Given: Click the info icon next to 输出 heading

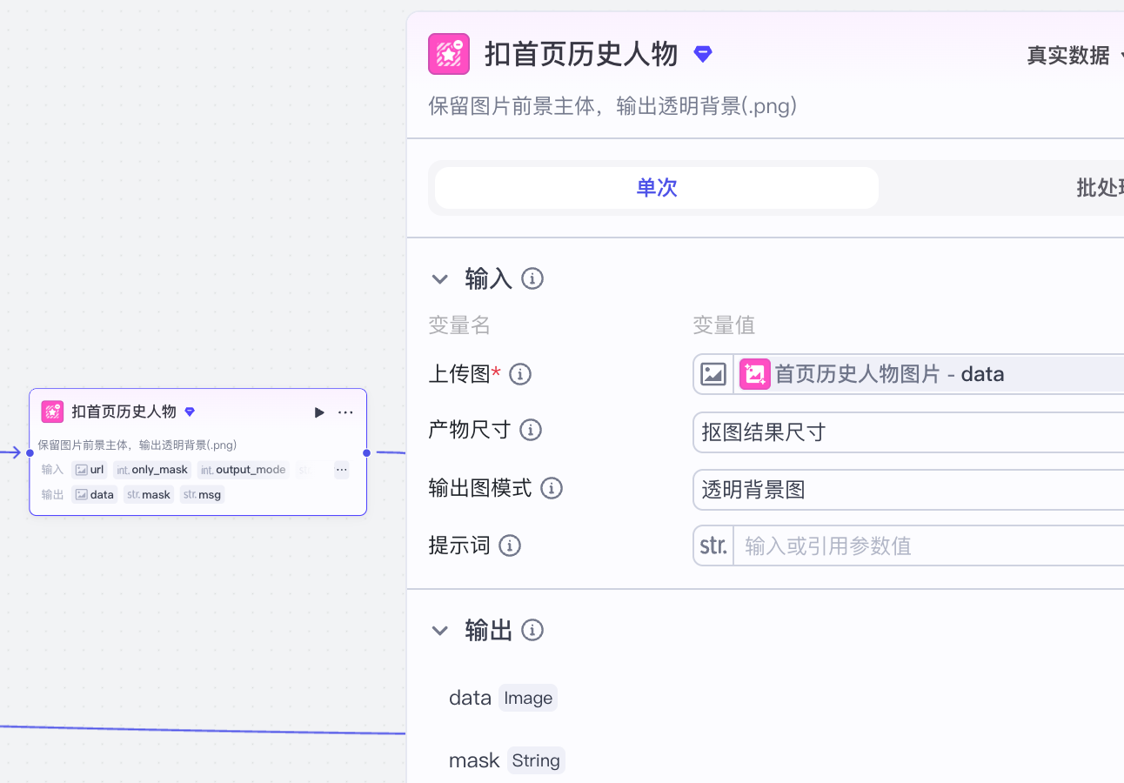Looking at the screenshot, I should tap(532, 630).
